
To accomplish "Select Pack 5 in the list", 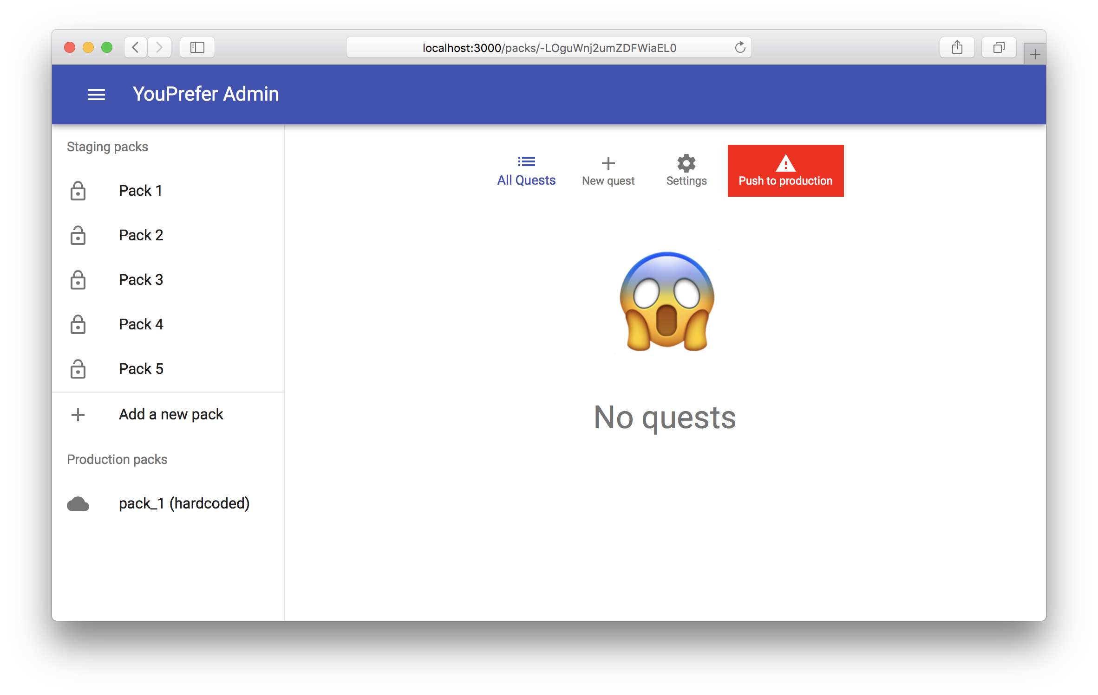I will [x=141, y=369].
